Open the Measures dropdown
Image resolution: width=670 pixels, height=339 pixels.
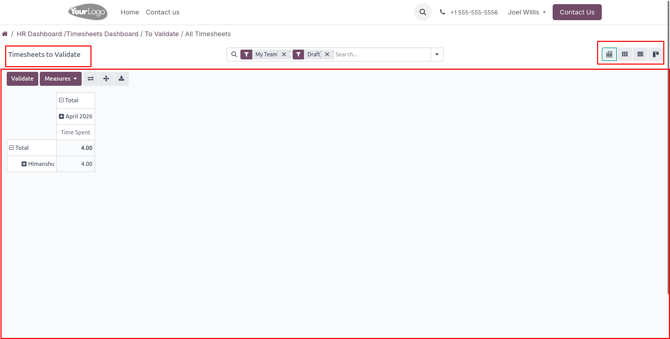tap(60, 79)
